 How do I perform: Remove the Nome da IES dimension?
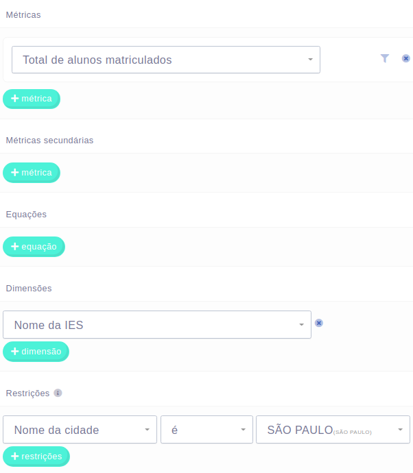point(319,323)
